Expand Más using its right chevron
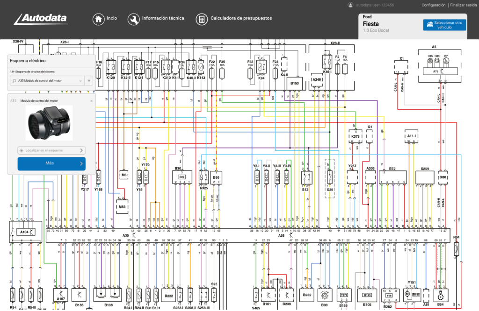 point(81,163)
